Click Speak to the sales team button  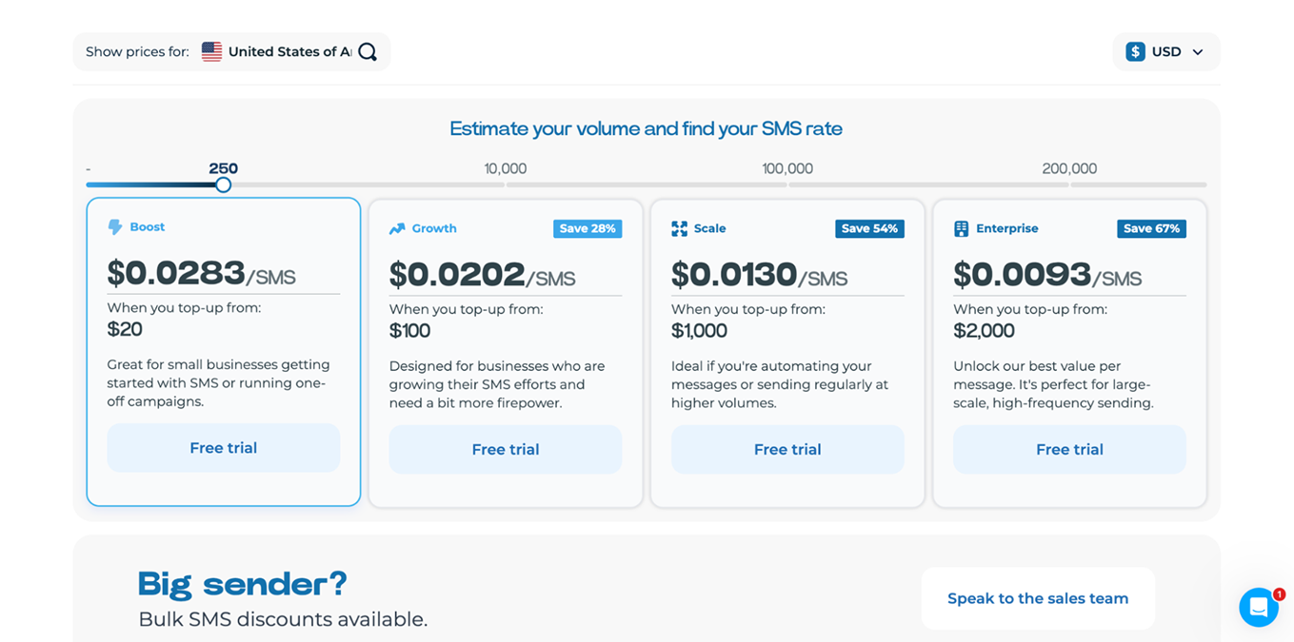pos(1038,598)
